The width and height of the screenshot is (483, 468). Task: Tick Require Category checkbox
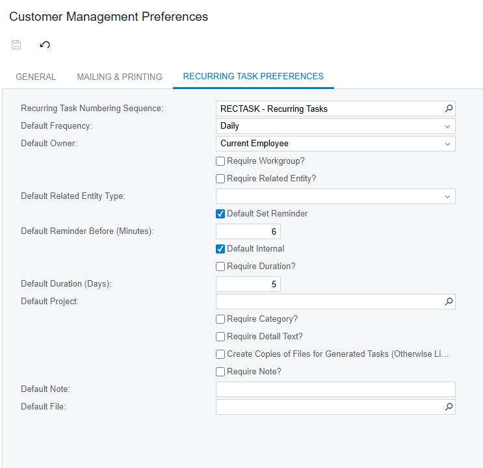[x=220, y=319]
